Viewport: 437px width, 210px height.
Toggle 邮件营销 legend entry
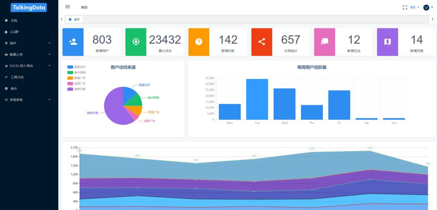point(76,73)
